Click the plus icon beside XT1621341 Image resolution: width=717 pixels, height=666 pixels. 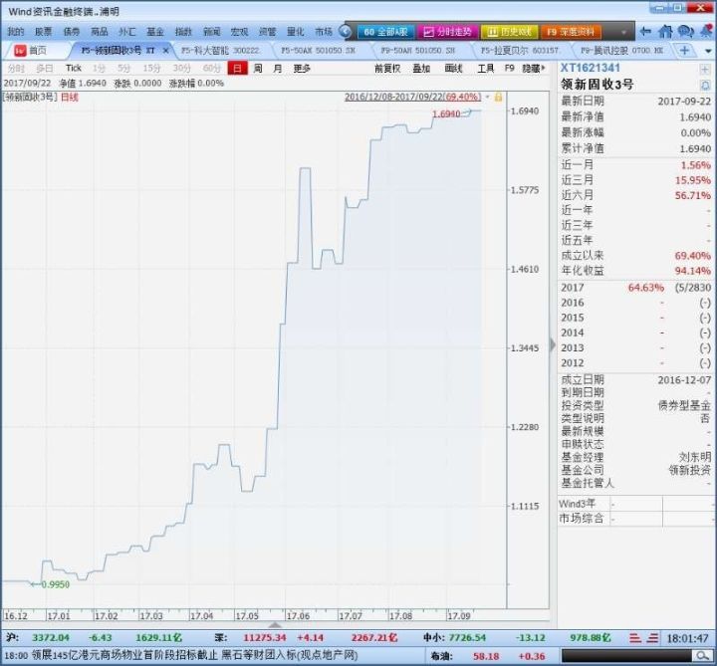(x=705, y=67)
